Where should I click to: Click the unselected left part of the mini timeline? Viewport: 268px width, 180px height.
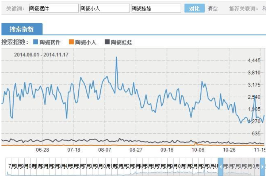110,167
